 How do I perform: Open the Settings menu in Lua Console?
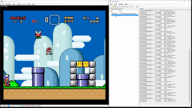(x=121, y=4)
